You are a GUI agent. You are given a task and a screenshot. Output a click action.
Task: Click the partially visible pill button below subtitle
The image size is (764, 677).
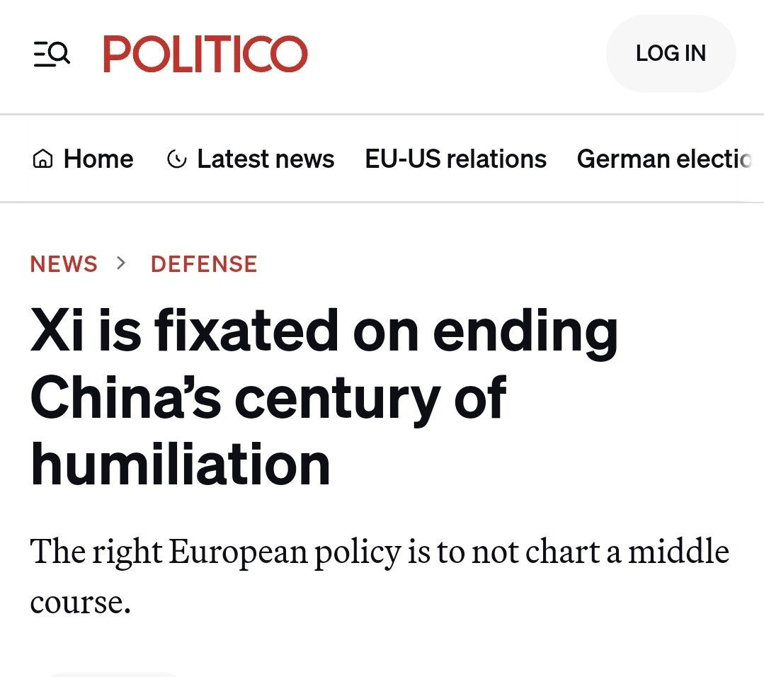click(113, 673)
